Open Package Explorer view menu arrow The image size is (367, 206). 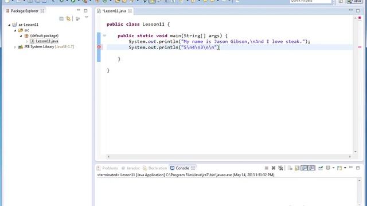click(87, 18)
